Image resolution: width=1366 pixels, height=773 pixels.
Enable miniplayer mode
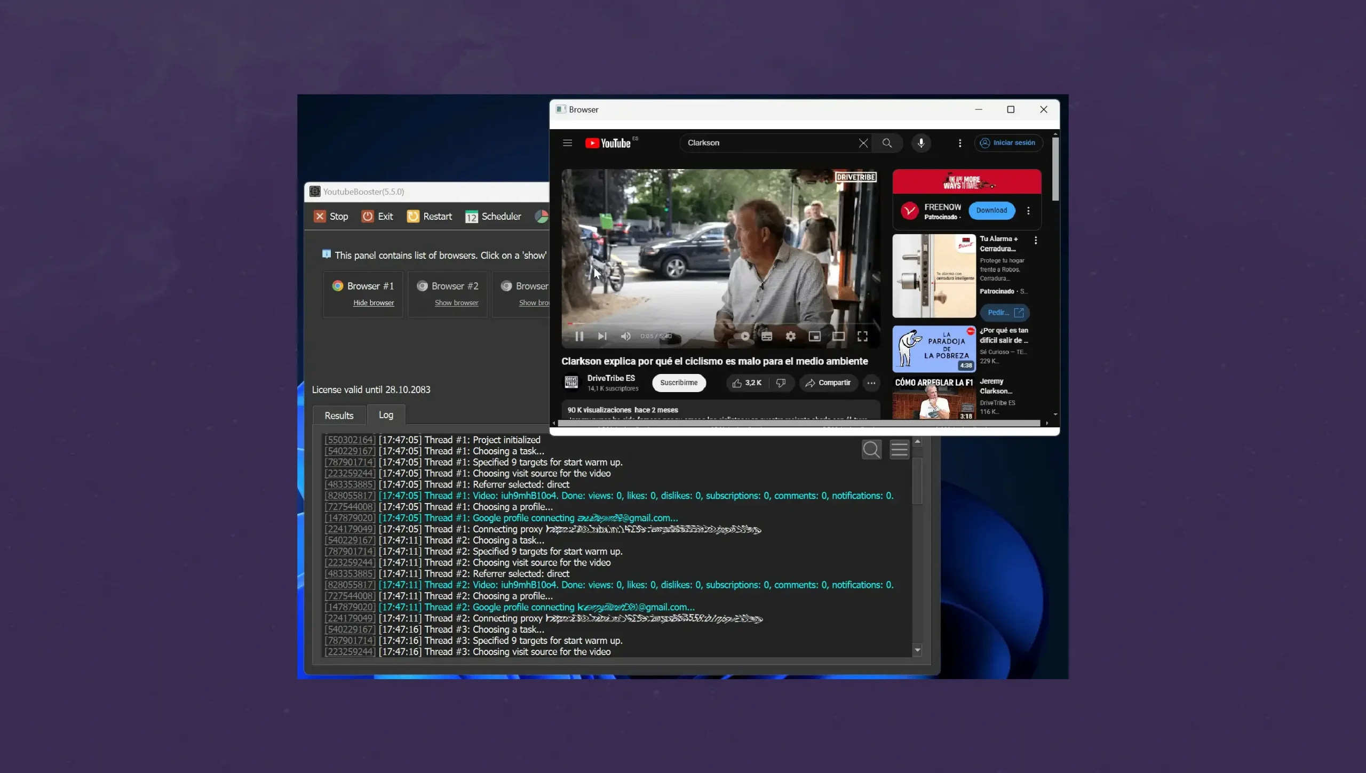(814, 336)
